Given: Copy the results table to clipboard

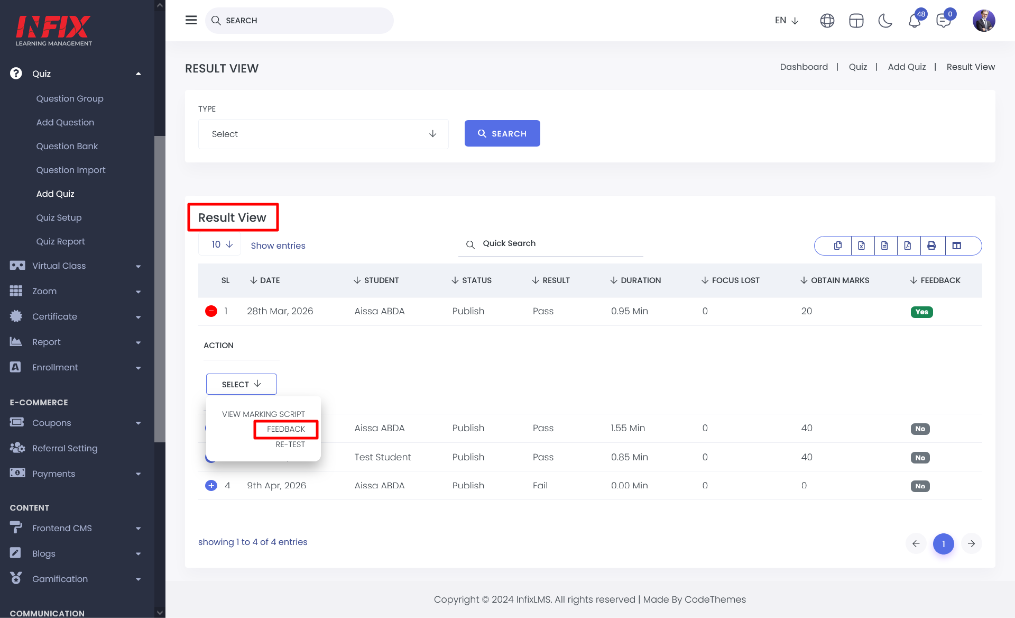Looking at the screenshot, I should [x=838, y=246].
